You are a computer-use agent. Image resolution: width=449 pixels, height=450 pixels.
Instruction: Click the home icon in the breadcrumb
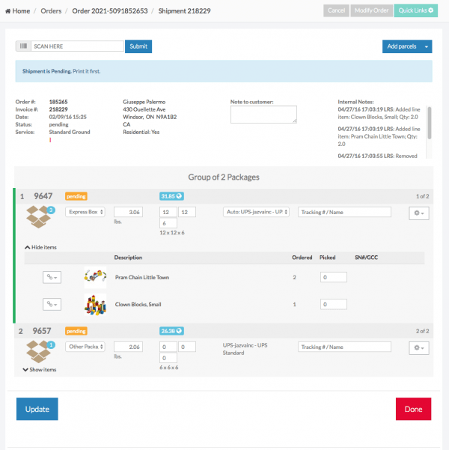pyautogui.click(x=8, y=11)
